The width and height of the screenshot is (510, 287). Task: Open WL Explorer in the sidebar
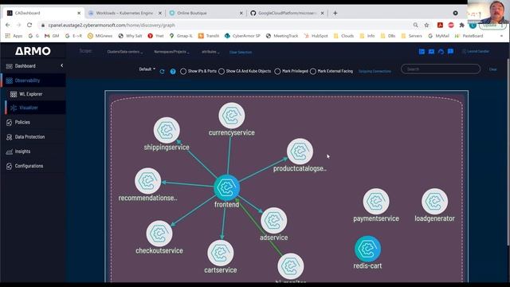30,94
